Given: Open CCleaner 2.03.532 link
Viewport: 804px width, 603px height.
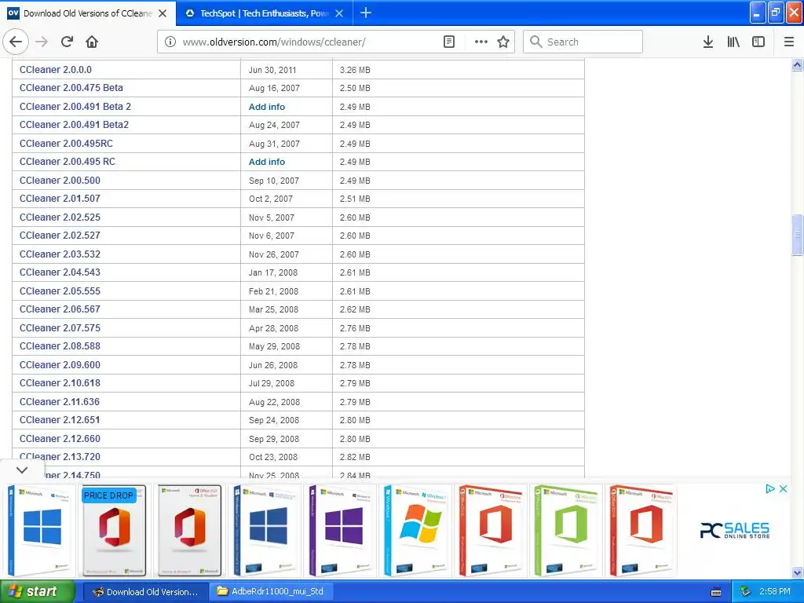Looking at the screenshot, I should [x=60, y=254].
